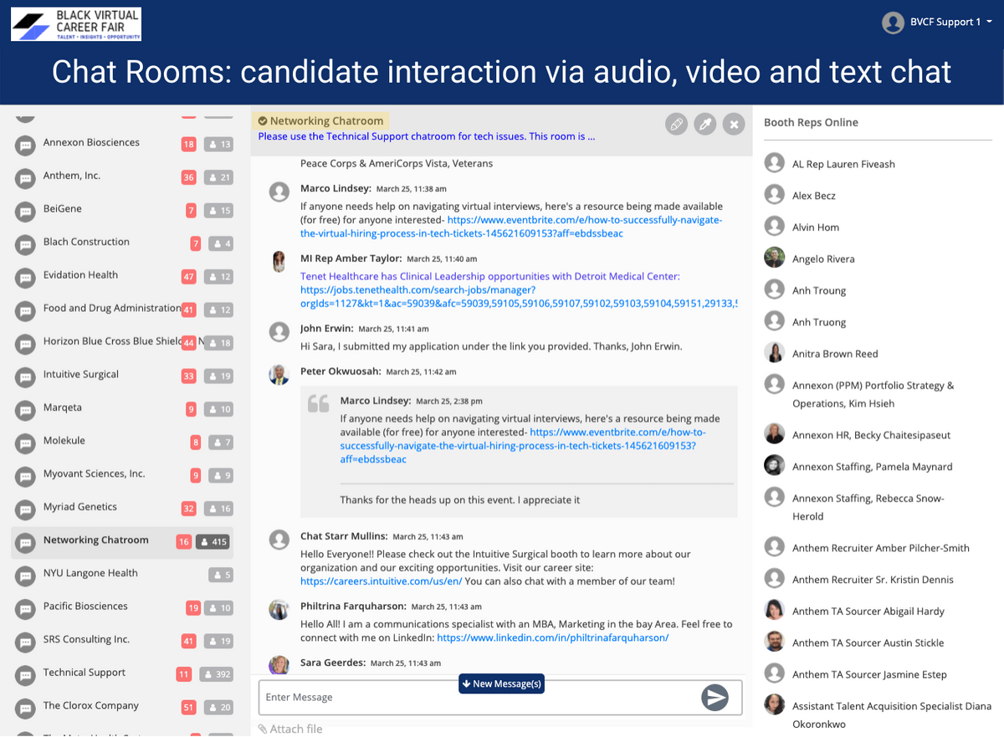Open the BVCF Support 1 user dropdown
This screenshot has height=737, width=1004.
pyautogui.click(x=935, y=23)
